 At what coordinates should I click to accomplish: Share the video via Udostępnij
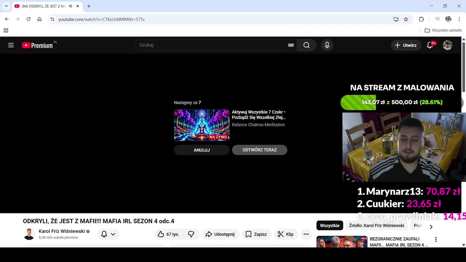[220, 234]
